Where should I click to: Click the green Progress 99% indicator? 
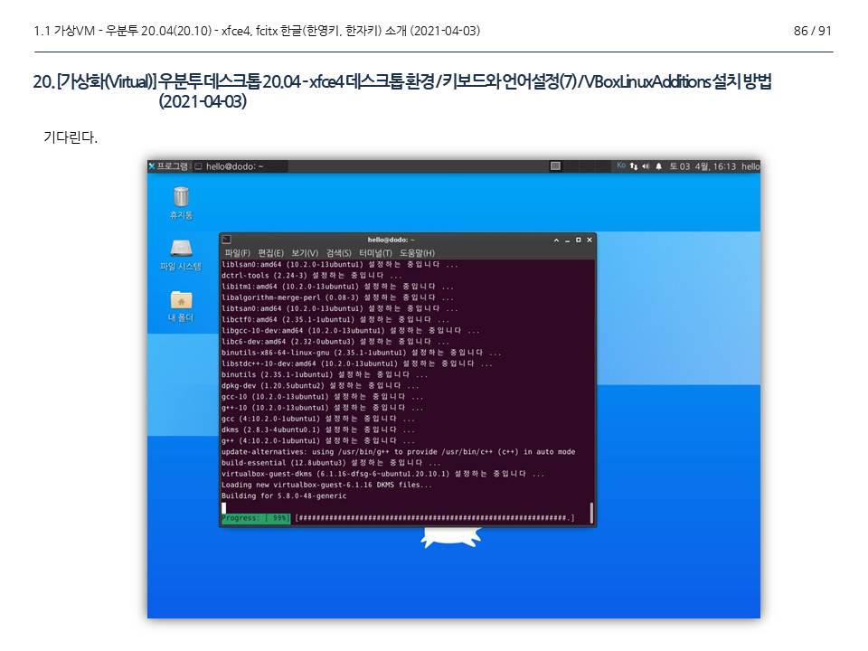coord(255,518)
